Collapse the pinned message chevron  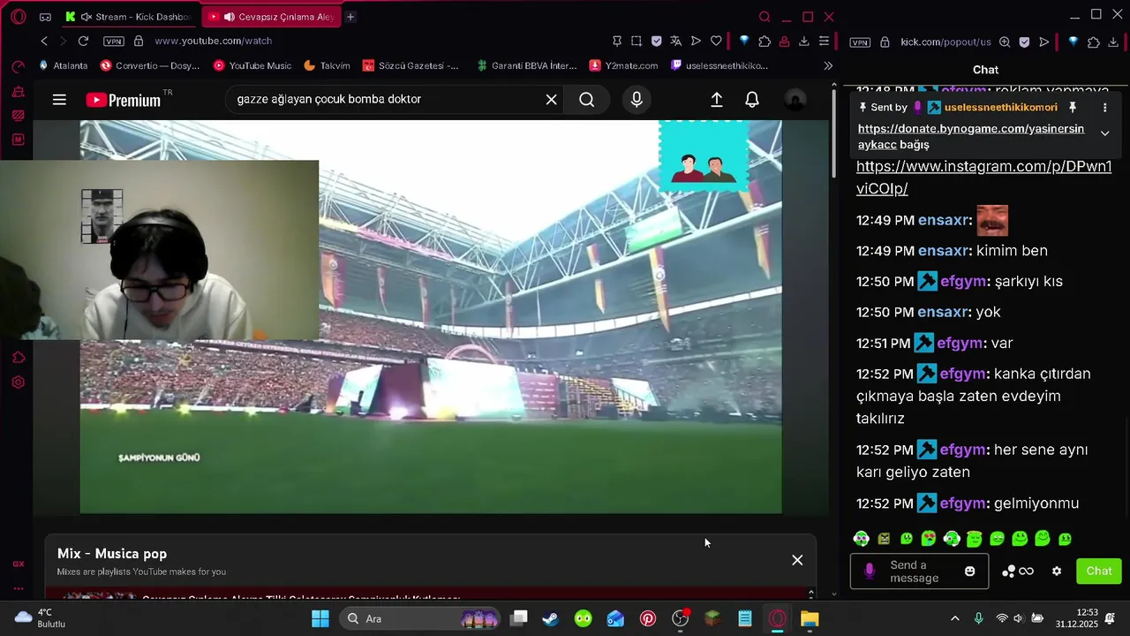pyautogui.click(x=1104, y=132)
